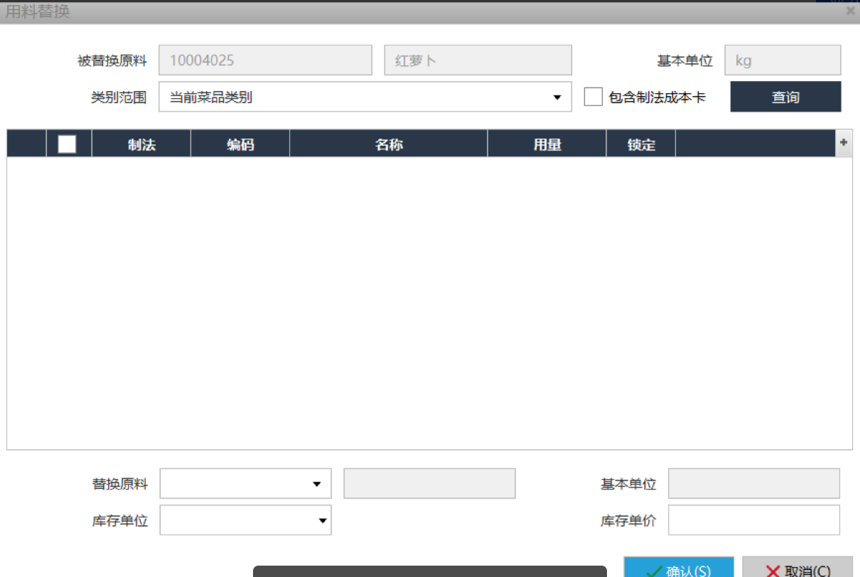860x577 pixels.
Task: Sort by the 制法 column header
Action: 141,145
